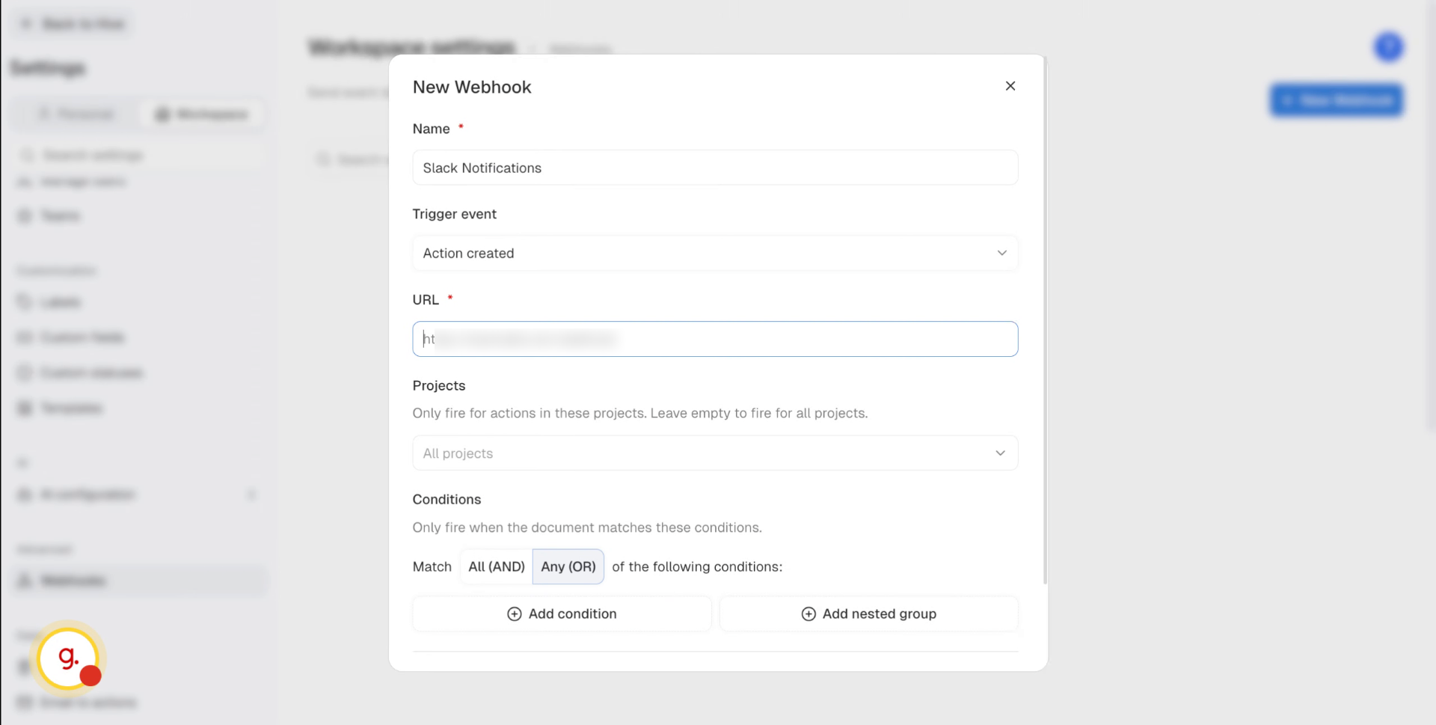Select the All (AND) match option

tap(497, 566)
